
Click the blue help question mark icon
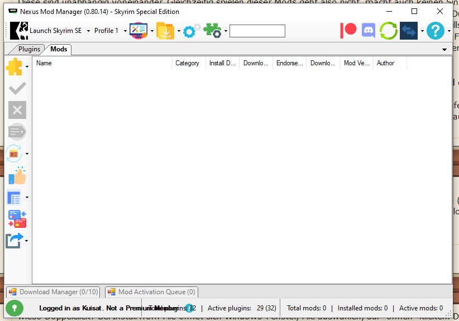[436, 31]
